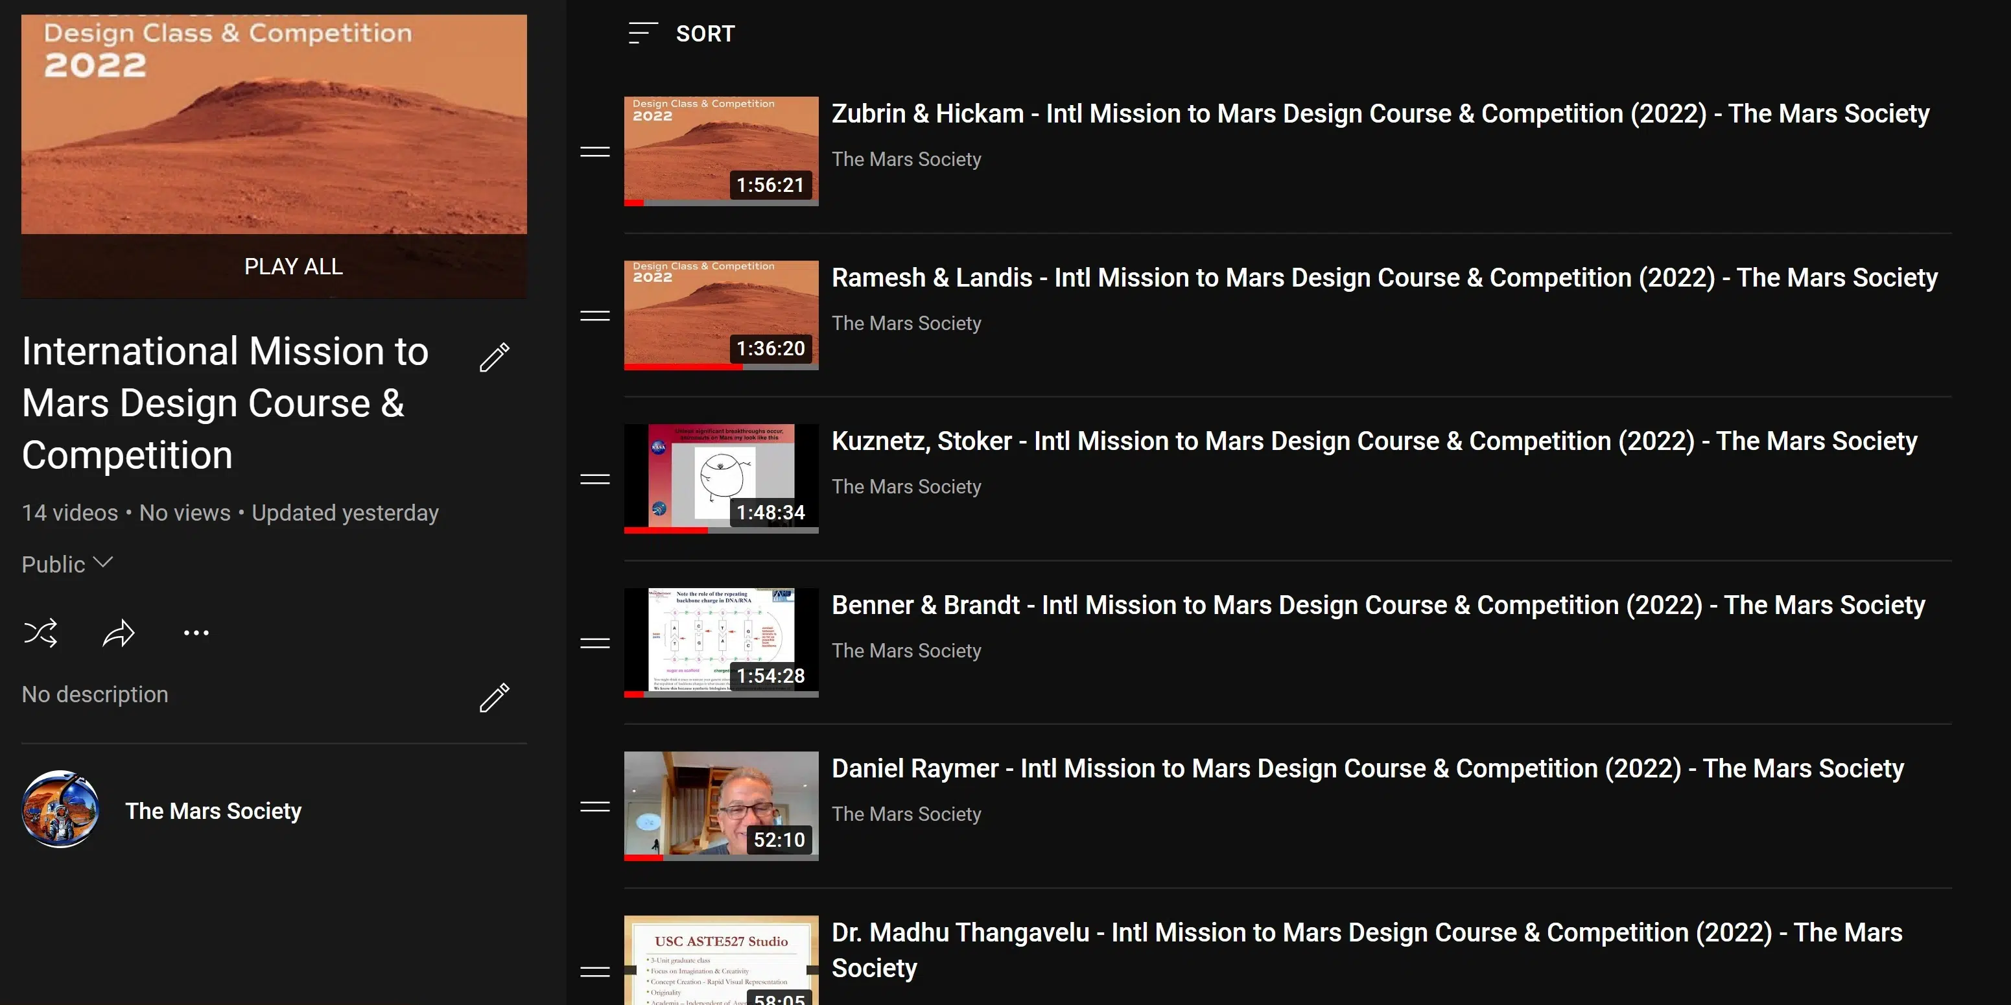The image size is (2011, 1005).
Task: Open The Mars Society channel name link
Action: click(x=213, y=810)
